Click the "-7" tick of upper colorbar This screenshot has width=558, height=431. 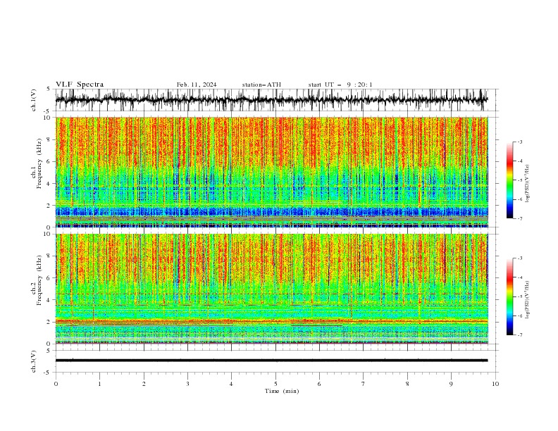pyautogui.click(x=520, y=218)
